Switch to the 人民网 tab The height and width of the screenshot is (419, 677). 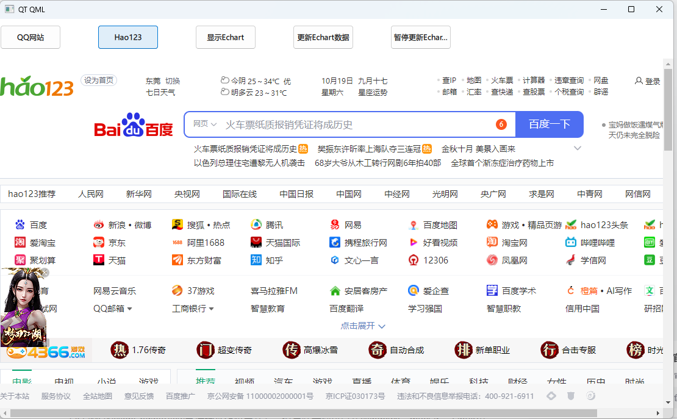[91, 193]
